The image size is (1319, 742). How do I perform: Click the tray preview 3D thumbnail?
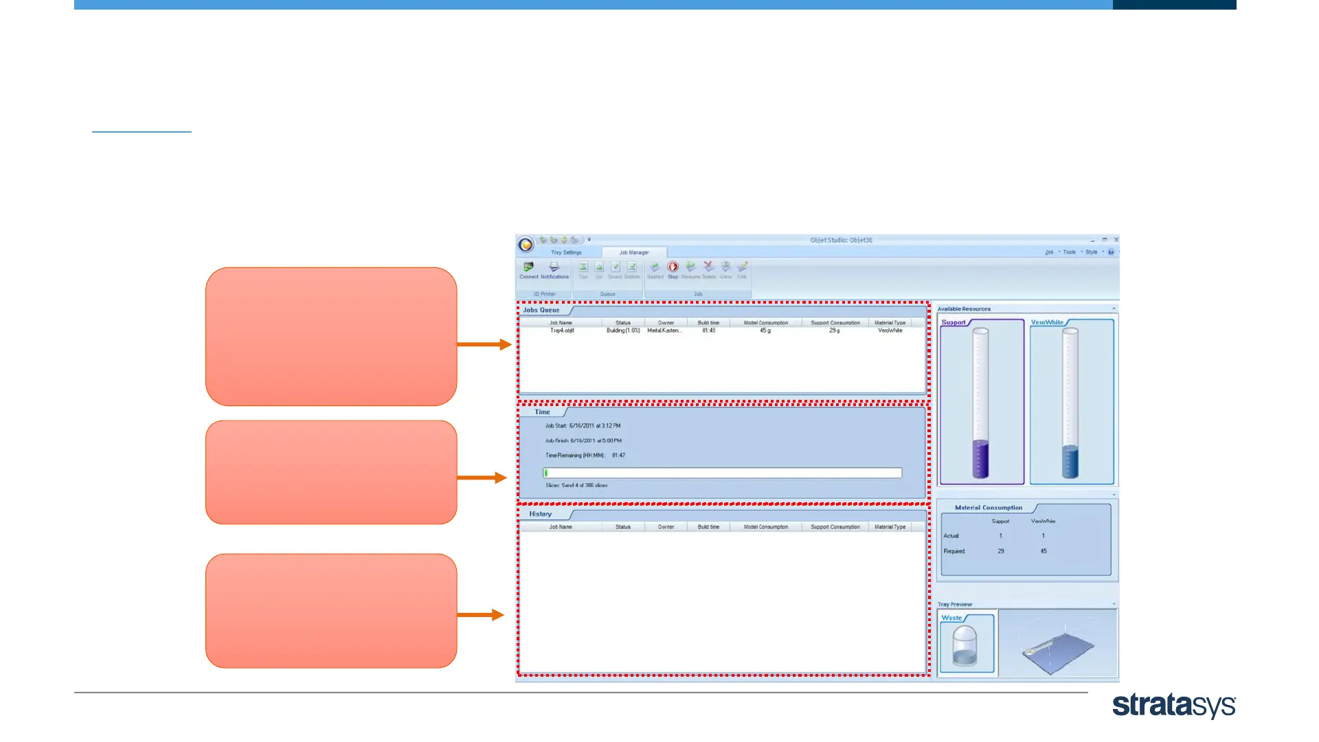pos(1057,644)
